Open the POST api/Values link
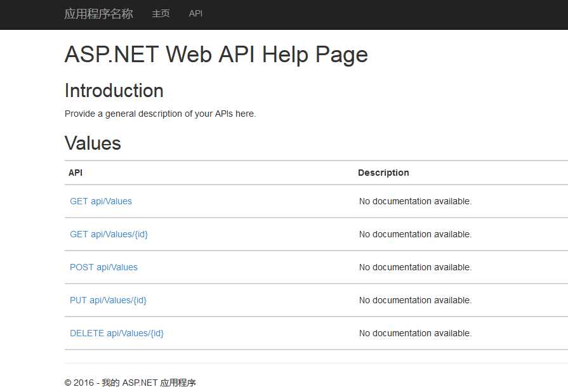The width and height of the screenshot is (568, 387). (103, 267)
